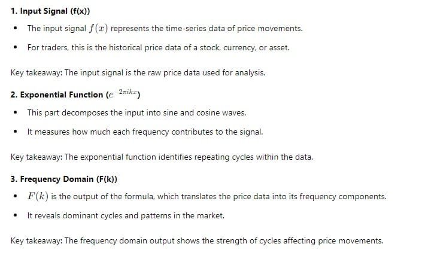Screen dimensions: 422x256
Task: Click the bullet dot before "The input signal"
Action: coord(14,29)
